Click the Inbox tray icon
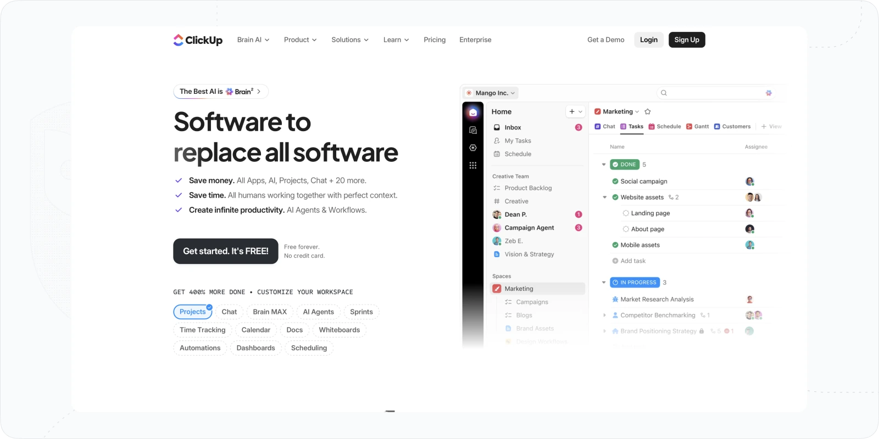879x439 pixels. tap(497, 127)
